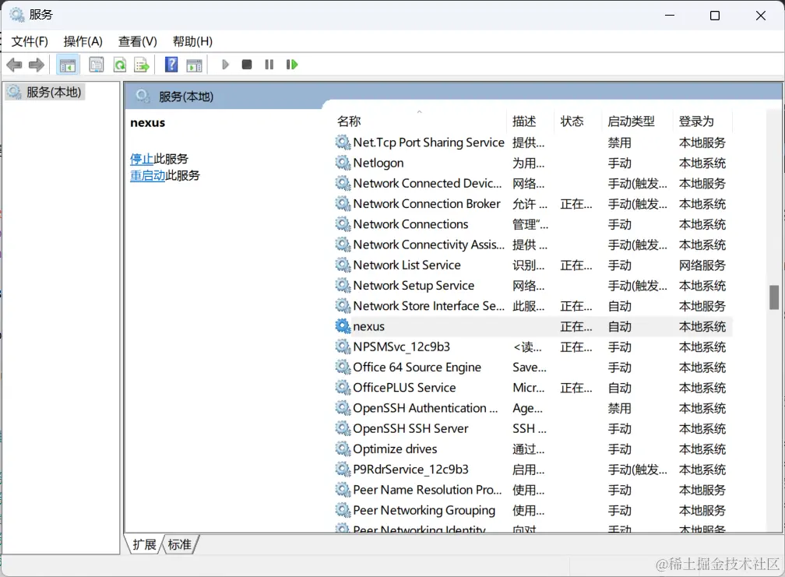Click gear icon of nexus service row
The height and width of the screenshot is (577, 785).
(x=343, y=326)
